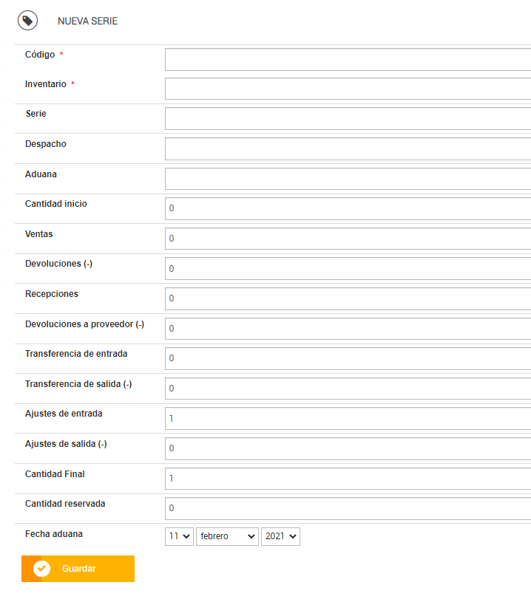Open the month dropdown showing febrero
The width and height of the screenshot is (531, 602).
pos(227,536)
